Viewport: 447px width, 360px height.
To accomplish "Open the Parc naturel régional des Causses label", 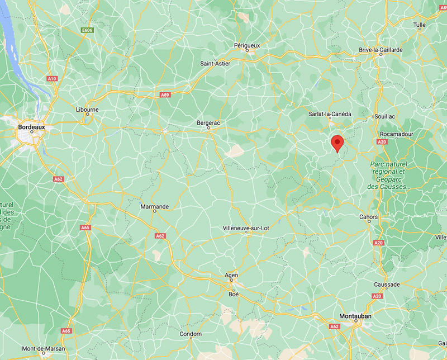I will click(388, 176).
